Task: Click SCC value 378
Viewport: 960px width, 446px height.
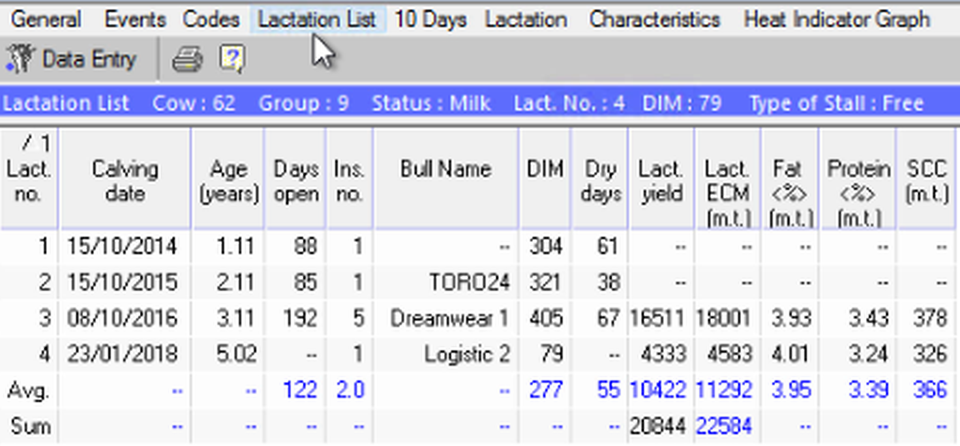Action: tap(930, 318)
